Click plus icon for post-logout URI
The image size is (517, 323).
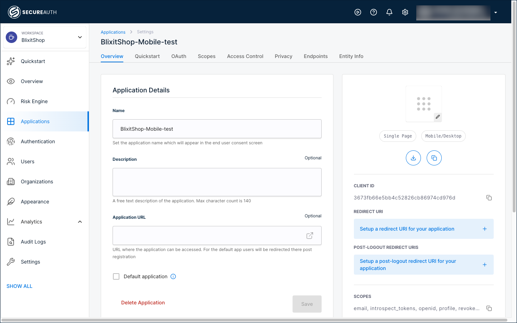[x=485, y=265]
